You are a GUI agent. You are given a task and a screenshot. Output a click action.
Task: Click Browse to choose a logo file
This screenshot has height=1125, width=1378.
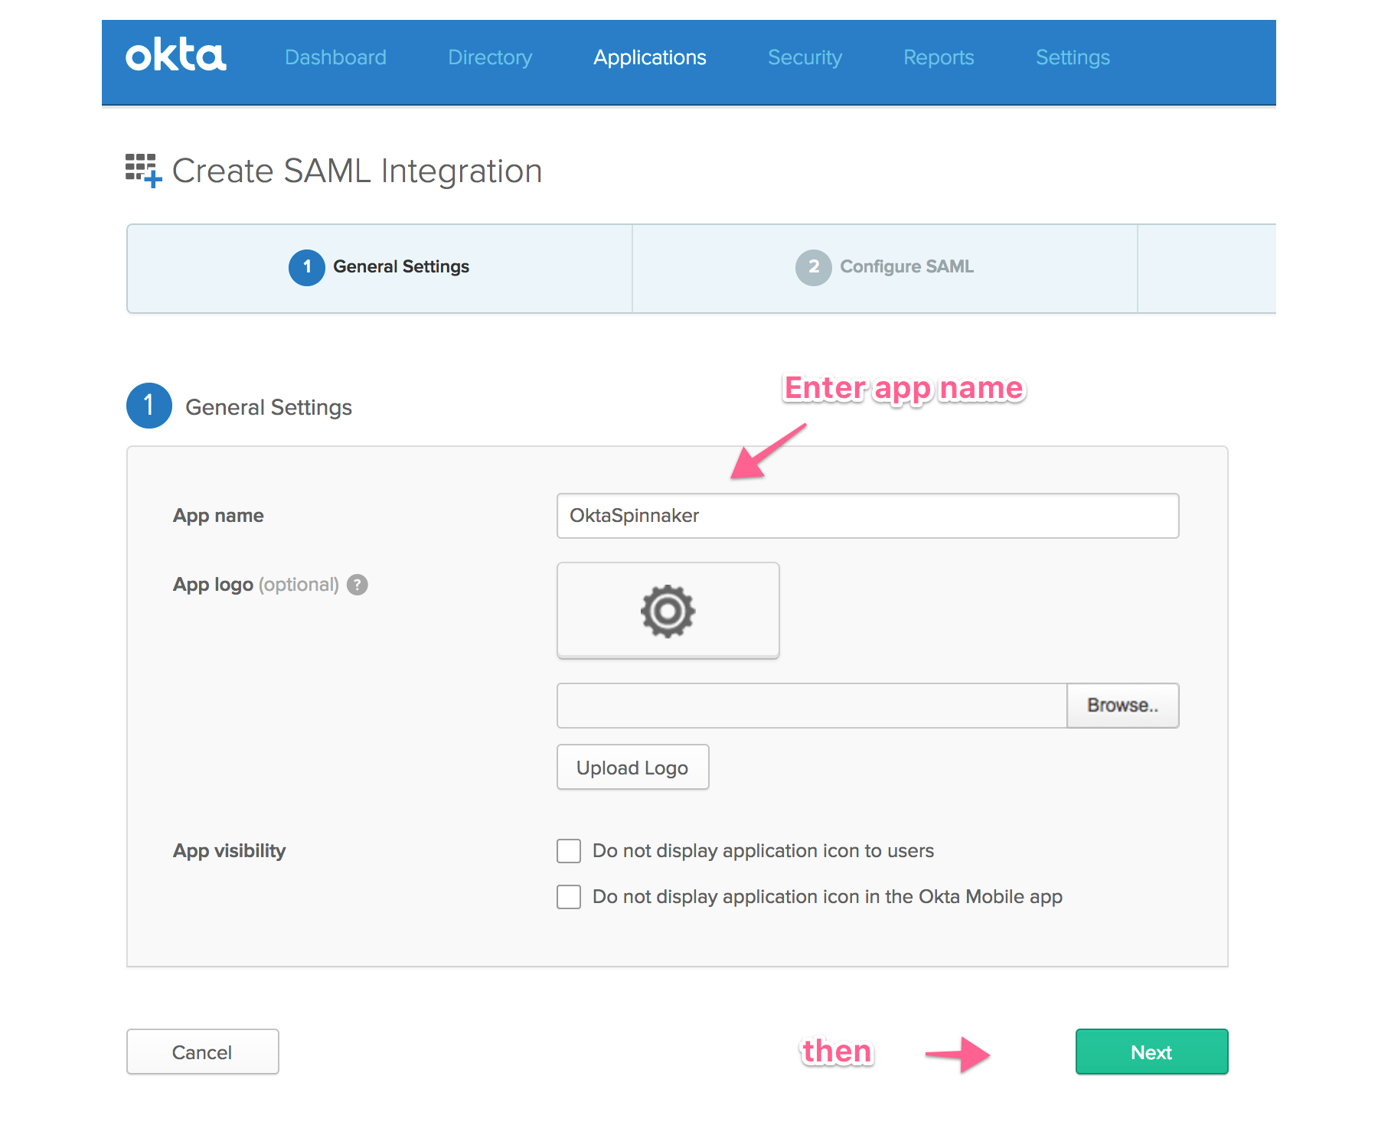(x=1122, y=706)
